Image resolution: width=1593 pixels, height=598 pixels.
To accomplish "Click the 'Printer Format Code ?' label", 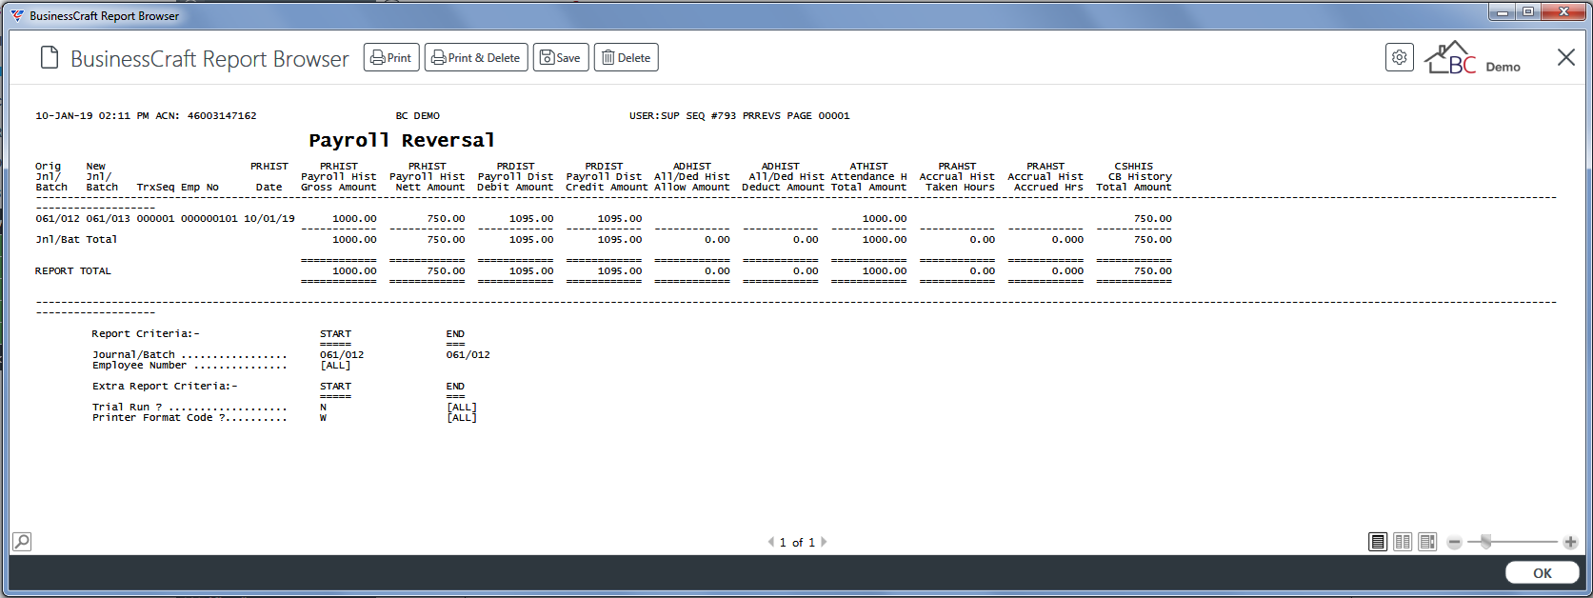I will pos(159,418).
